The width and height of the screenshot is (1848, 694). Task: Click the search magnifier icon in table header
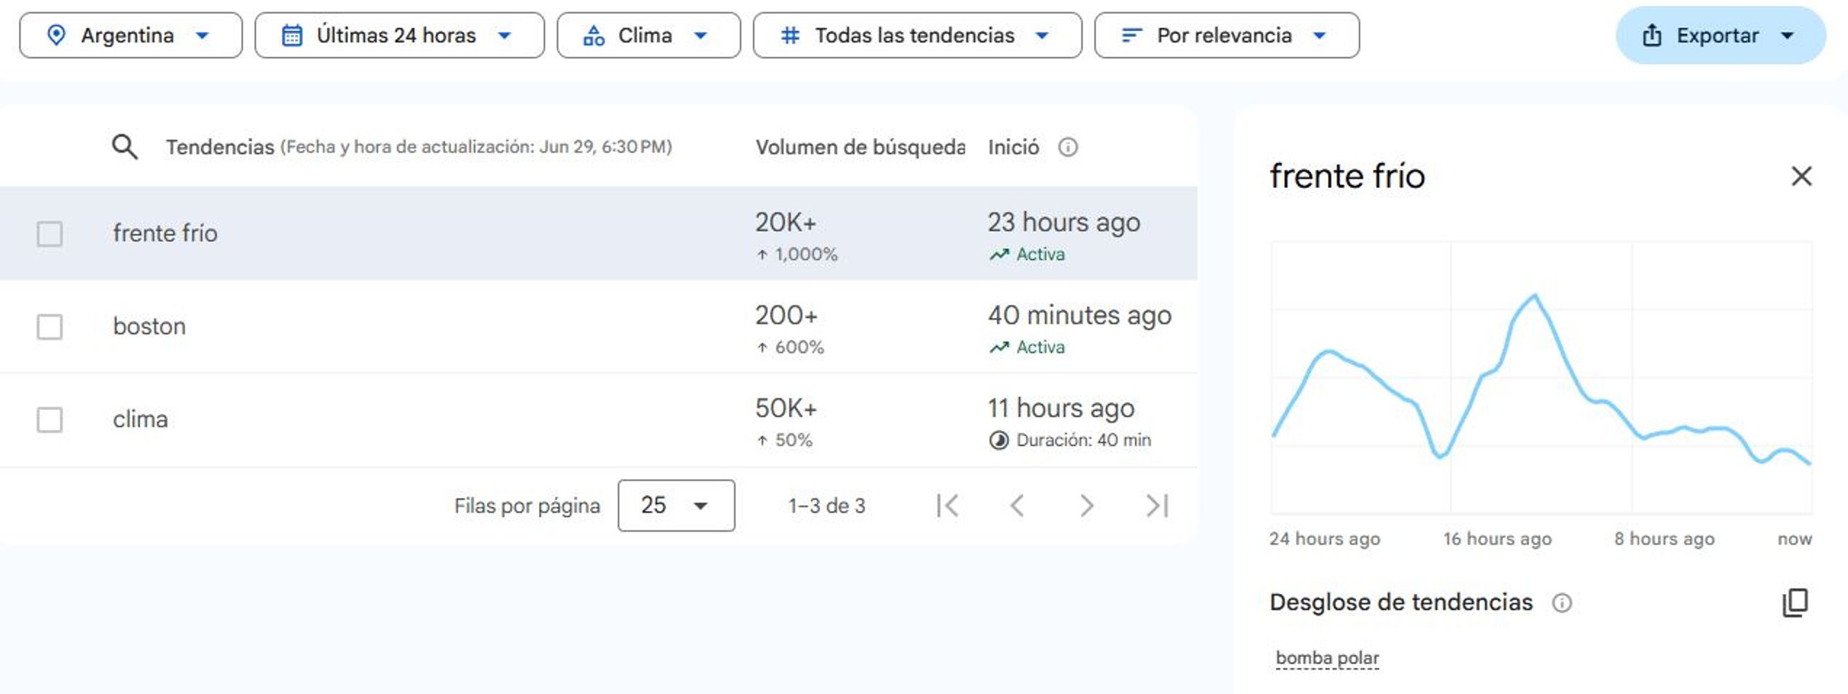125,147
